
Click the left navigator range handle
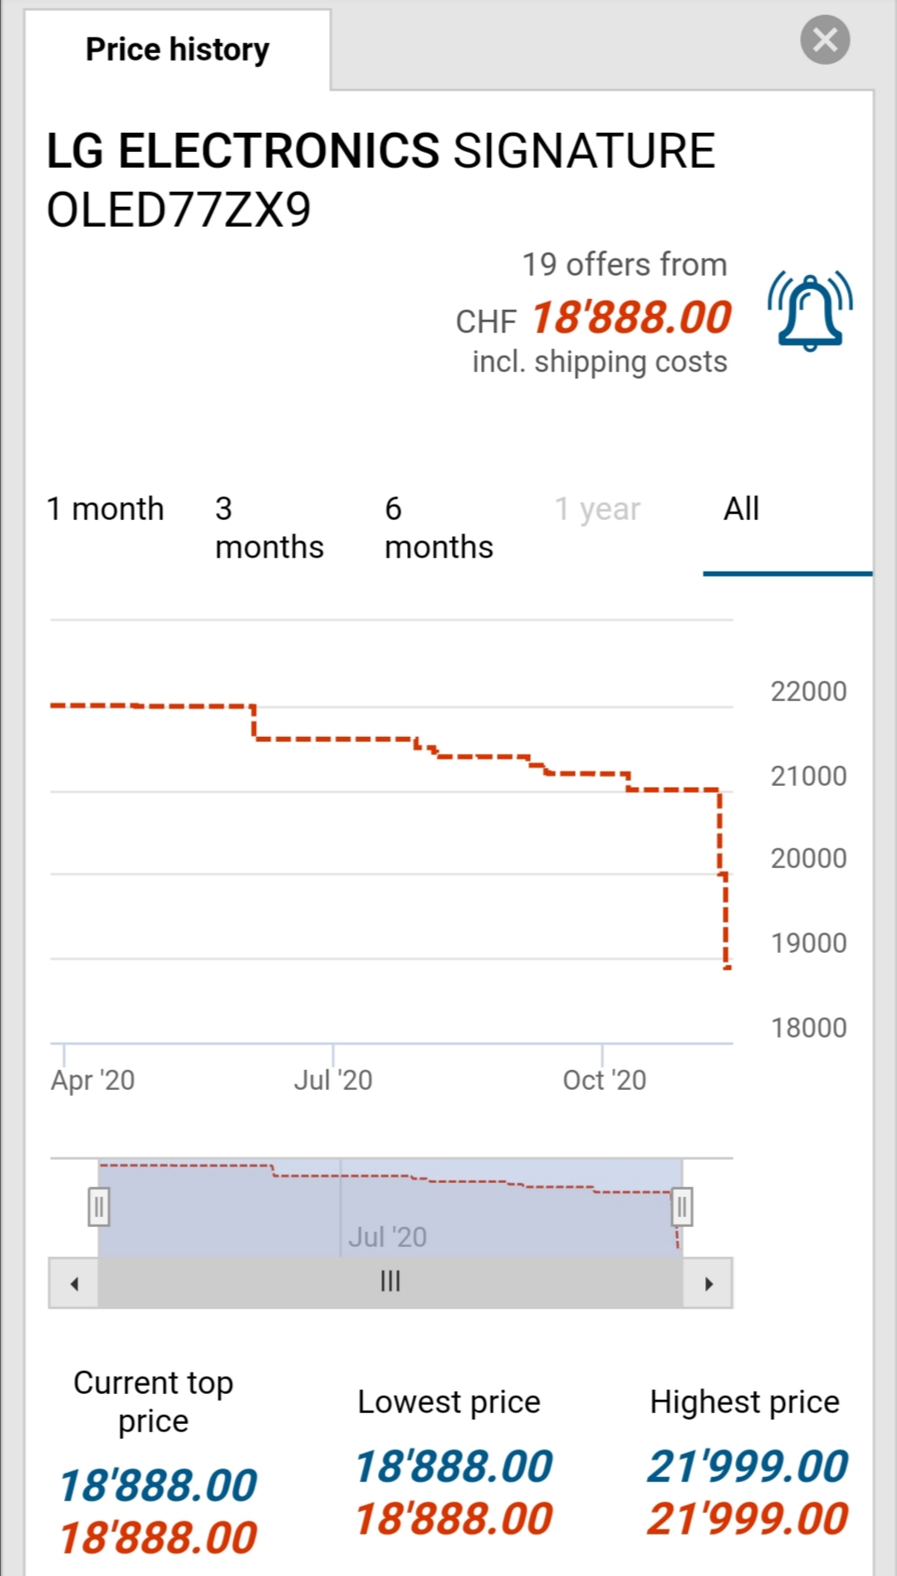pos(99,1206)
